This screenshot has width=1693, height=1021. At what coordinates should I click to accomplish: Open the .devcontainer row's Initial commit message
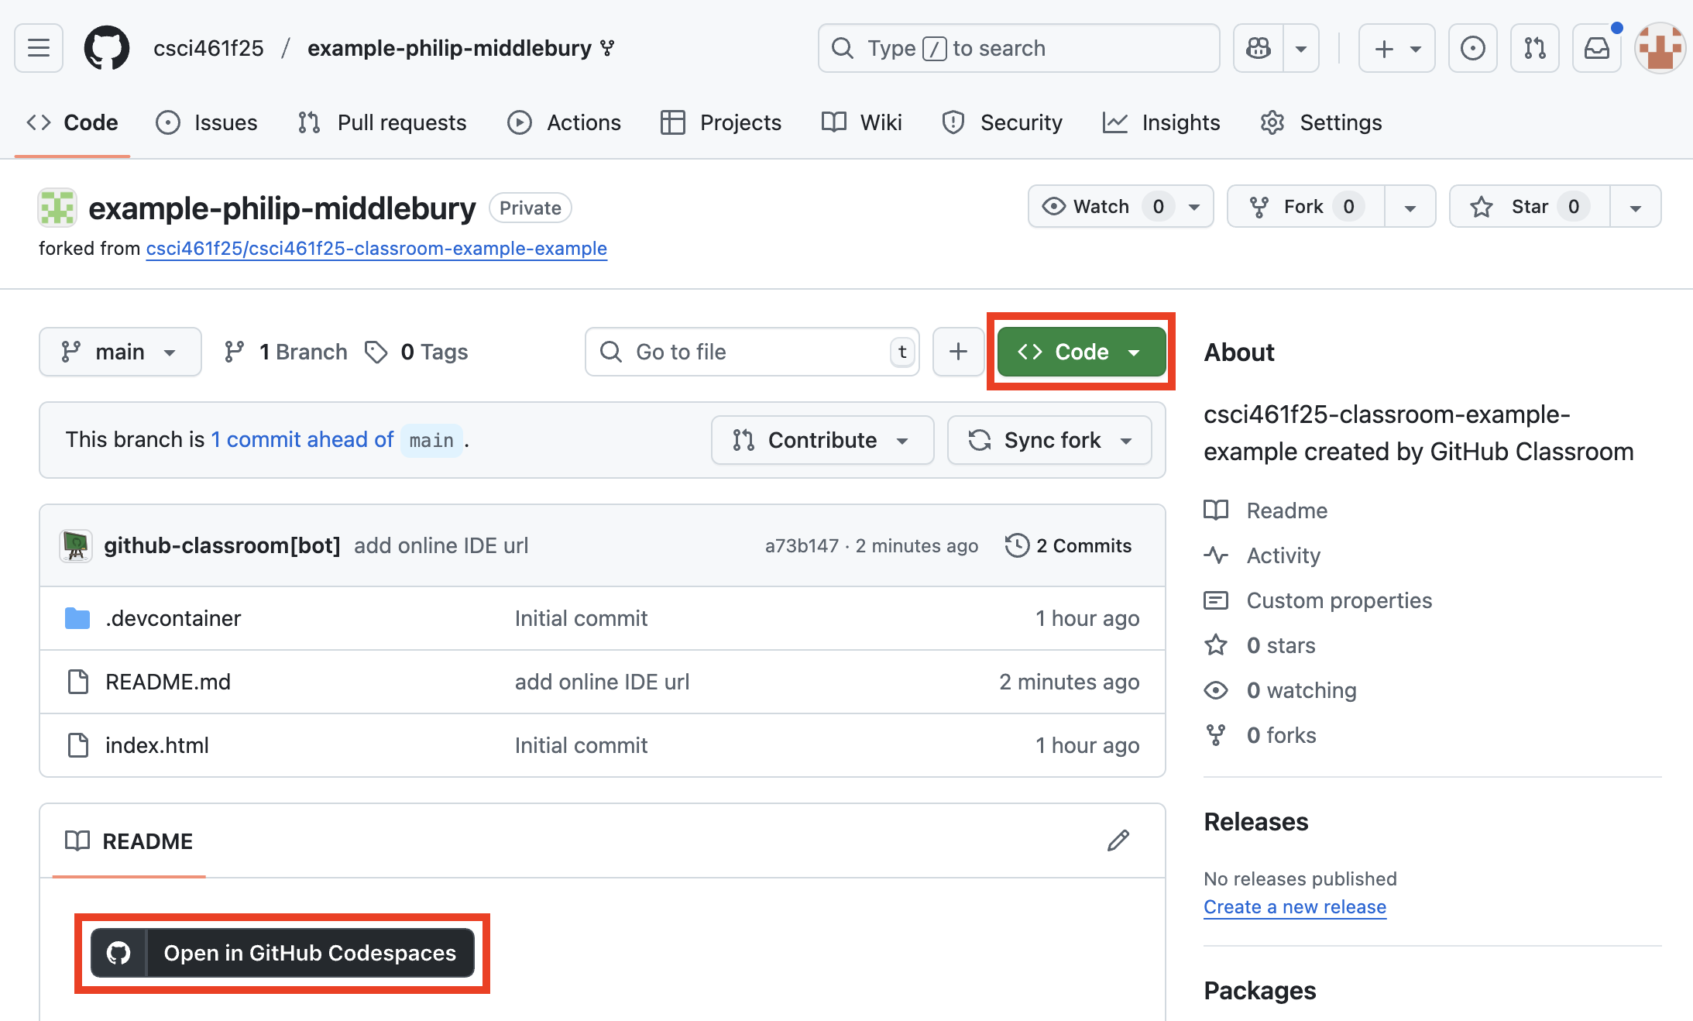[581, 618]
